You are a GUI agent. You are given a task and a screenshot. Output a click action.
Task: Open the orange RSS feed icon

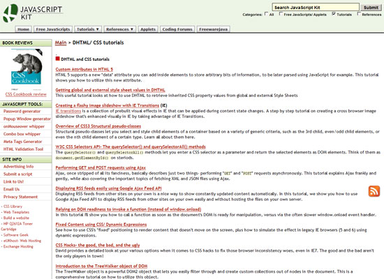click(374, 191)
